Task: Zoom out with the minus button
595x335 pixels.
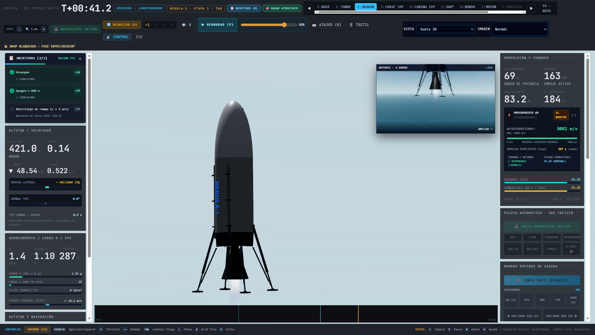Action: (19, 29)
